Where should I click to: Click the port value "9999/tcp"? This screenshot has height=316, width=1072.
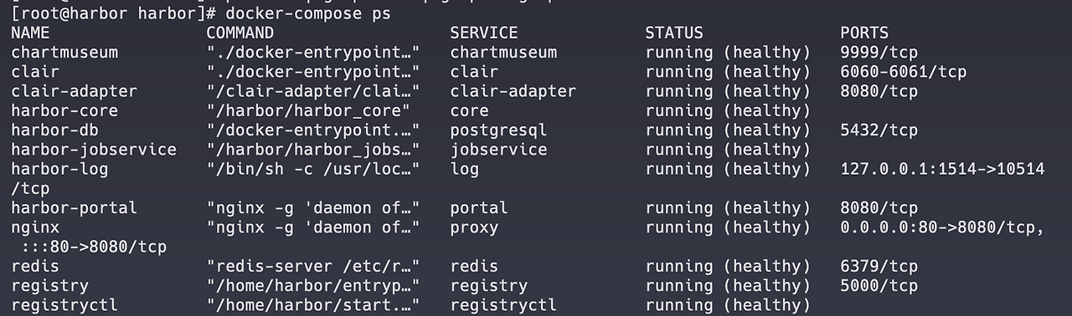pyautogui.click(x=879, y=53)
